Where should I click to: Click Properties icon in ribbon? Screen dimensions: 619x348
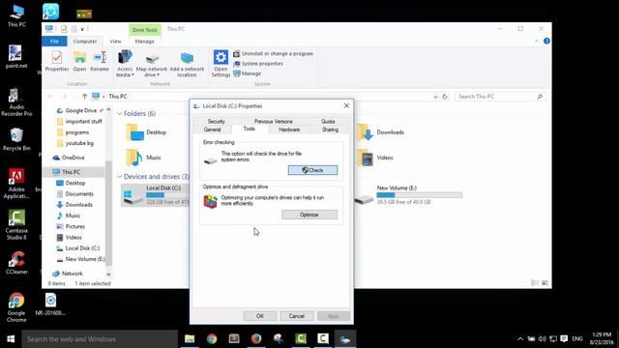pos(57,62)
